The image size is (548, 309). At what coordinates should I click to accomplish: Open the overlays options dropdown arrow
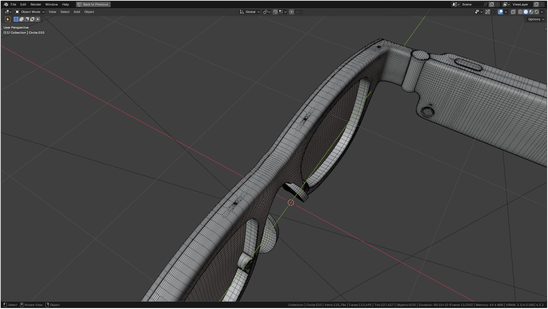click(506, 12)
